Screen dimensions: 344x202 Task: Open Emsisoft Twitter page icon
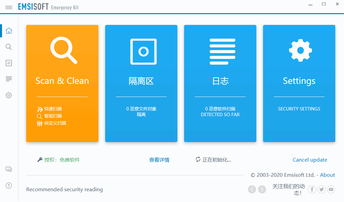point(321,189)
